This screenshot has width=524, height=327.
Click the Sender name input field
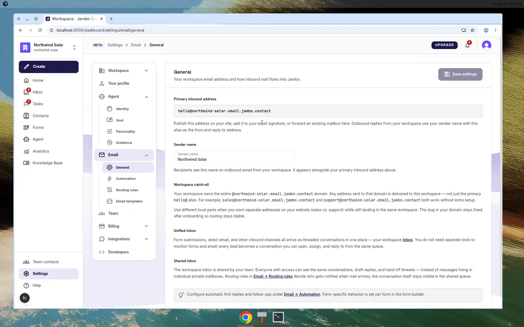pos(234,157)
